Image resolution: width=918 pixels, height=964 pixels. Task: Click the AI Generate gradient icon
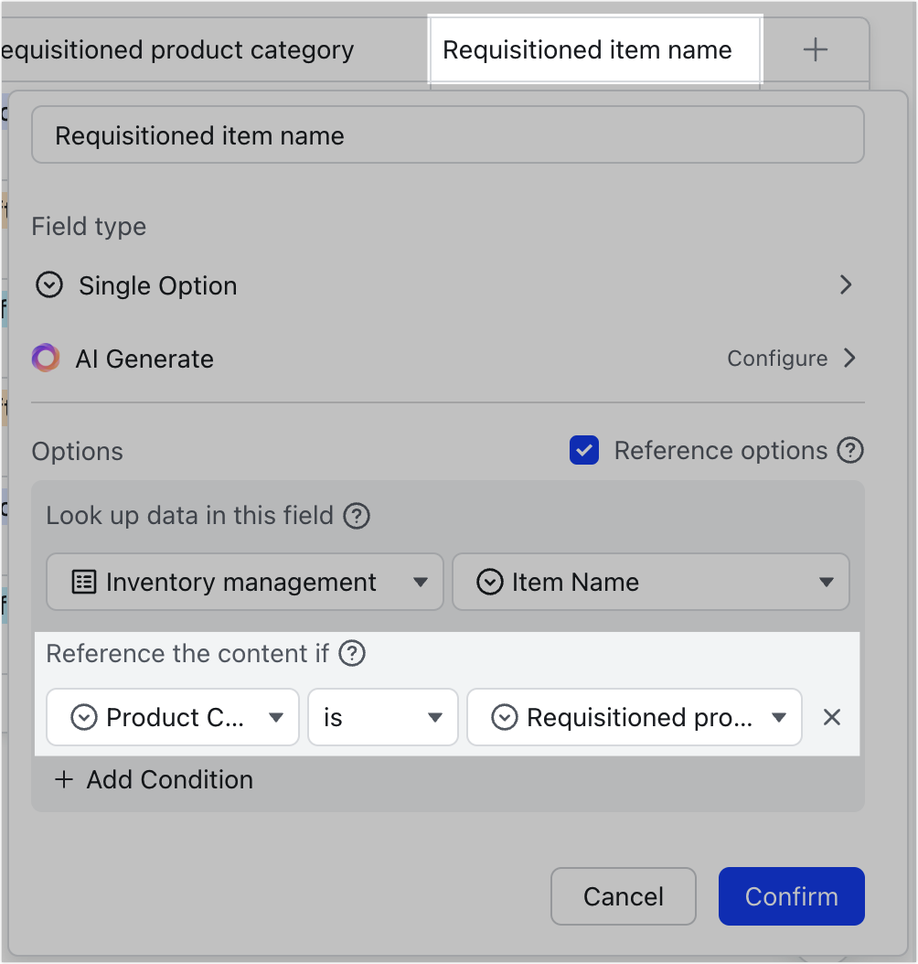pos(45,359)
